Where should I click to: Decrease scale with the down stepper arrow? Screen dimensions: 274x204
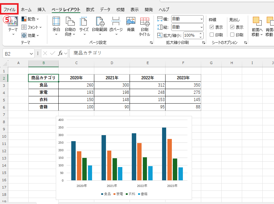pyautogui.click(x=201, y=37)
